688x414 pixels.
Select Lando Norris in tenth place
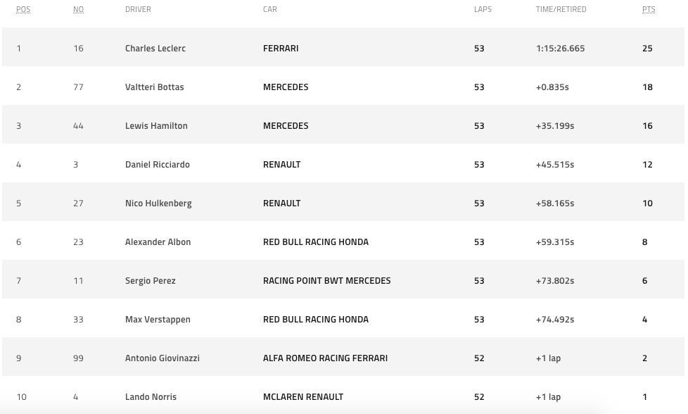click(x=151, y=397)
